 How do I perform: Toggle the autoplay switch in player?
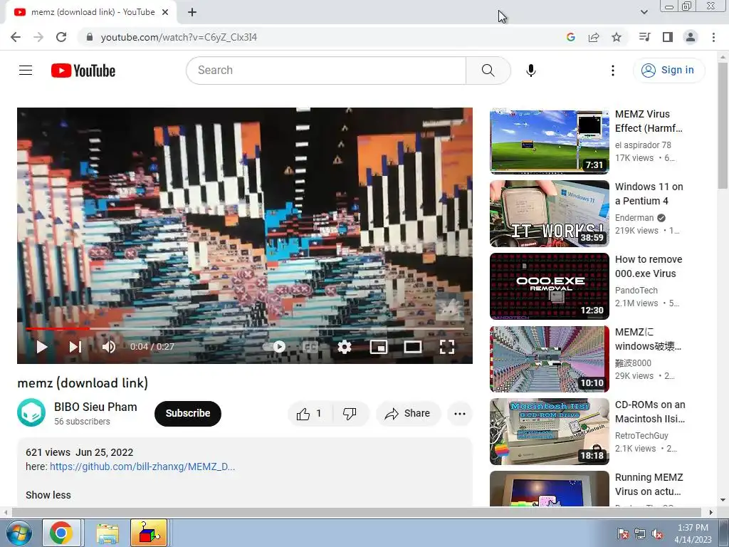274,347
